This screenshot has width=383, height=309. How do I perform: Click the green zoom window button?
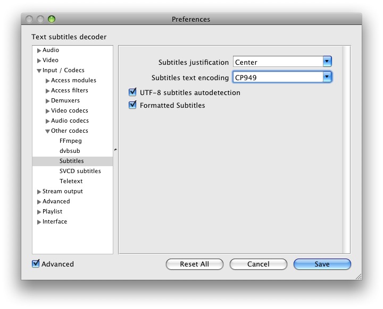(x=51, y=19)
